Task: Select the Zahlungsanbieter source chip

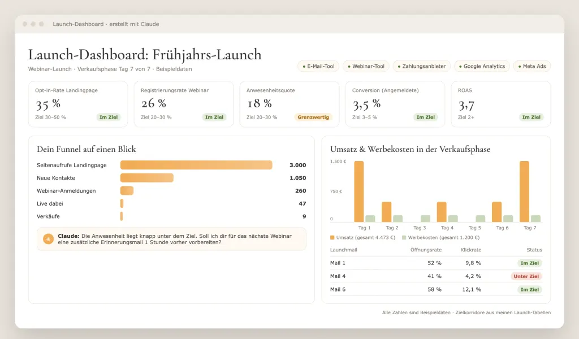Action: point(422,66)
